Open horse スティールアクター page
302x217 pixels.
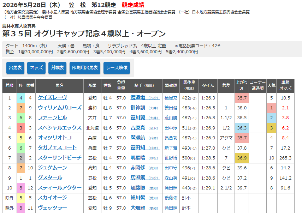pos(59,188)
